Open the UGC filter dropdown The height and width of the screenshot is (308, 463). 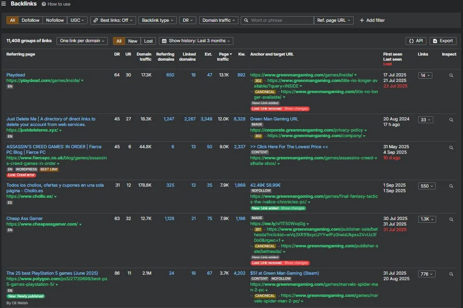[x=77, y=20]
